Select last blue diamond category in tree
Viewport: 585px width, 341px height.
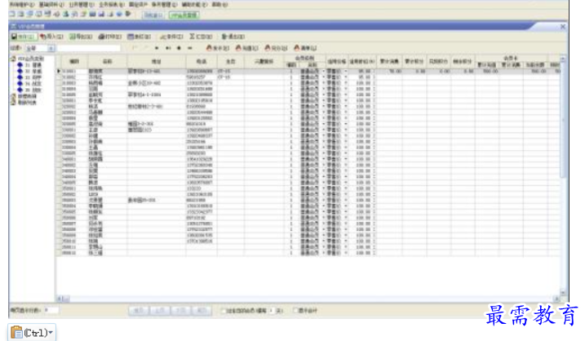[20, 90]
